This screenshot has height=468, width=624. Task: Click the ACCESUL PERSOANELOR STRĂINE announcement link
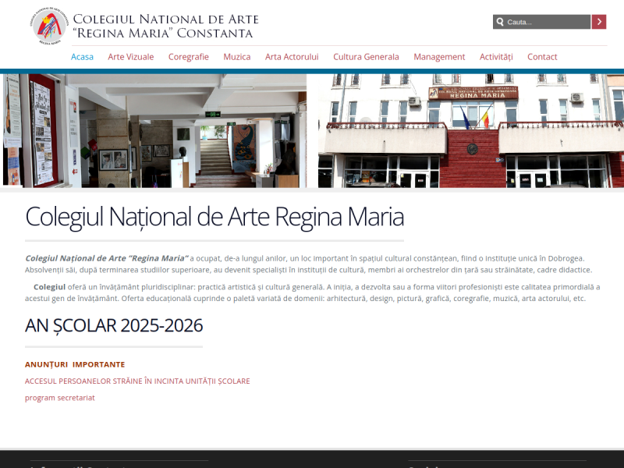tap(137, 381)
